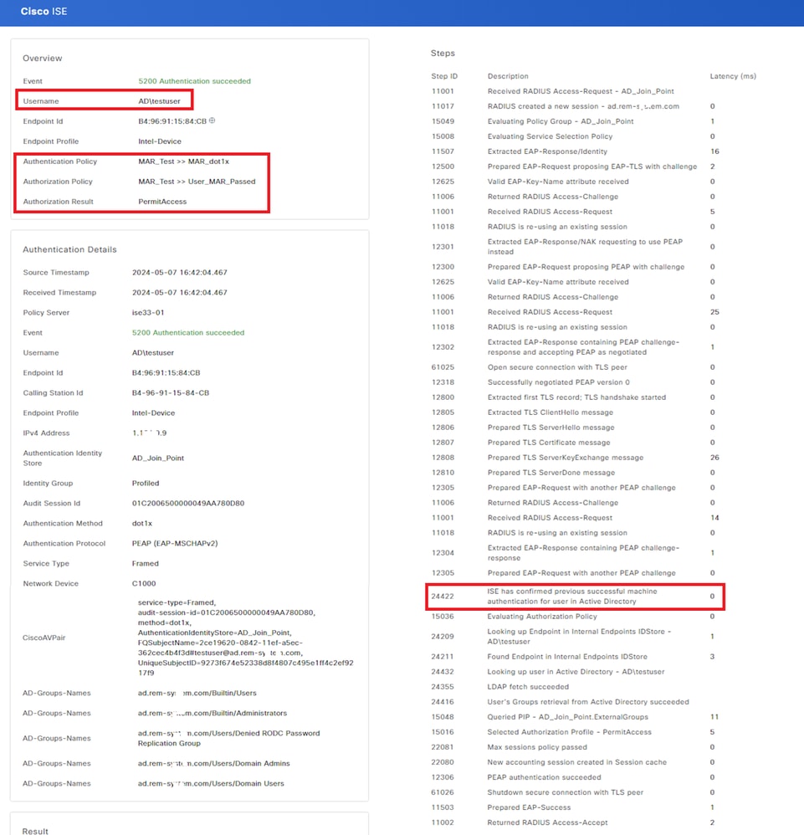Select step 12302 accepting PEAP as negotiated
Screen dimensions: 804x835
click(x=575, y=347)
